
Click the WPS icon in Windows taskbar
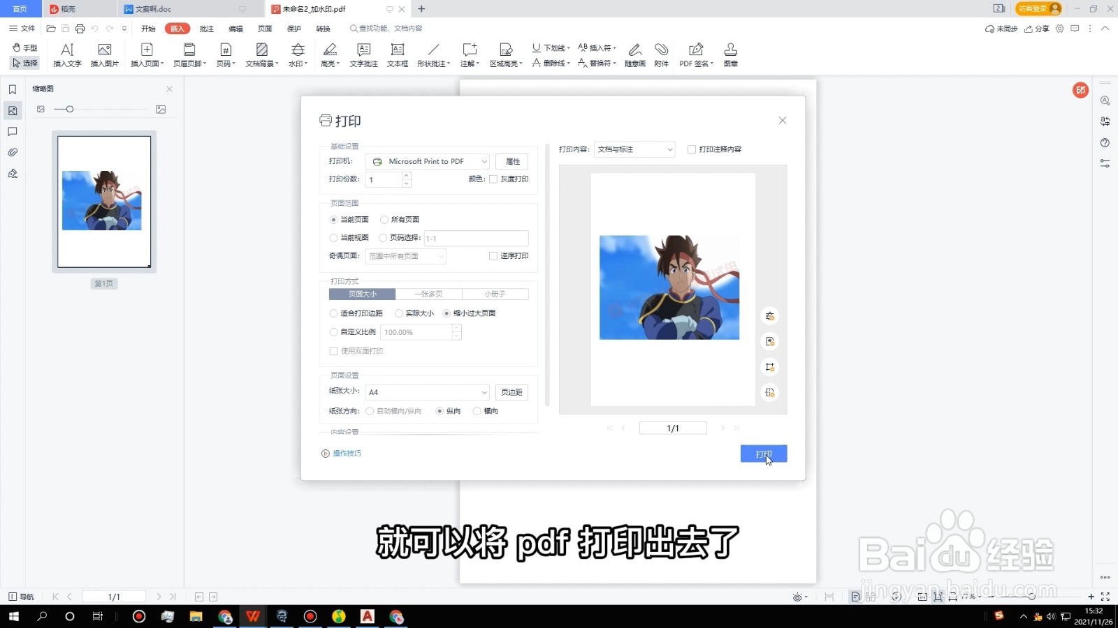point(252,616)
